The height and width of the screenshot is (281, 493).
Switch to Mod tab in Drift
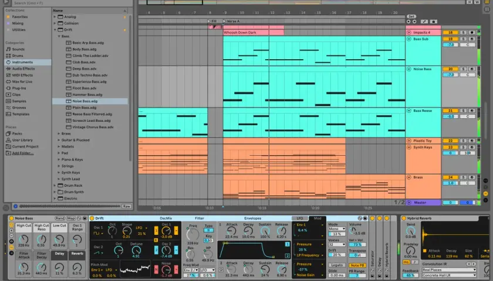(x=318, y=218)
